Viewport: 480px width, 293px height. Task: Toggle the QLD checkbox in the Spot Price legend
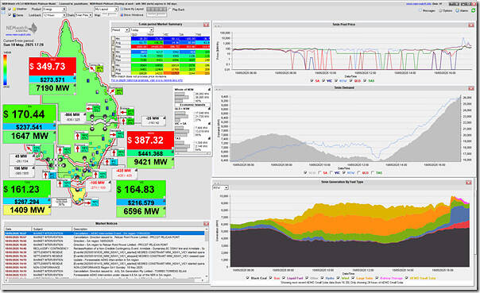(x=350, y=81)
